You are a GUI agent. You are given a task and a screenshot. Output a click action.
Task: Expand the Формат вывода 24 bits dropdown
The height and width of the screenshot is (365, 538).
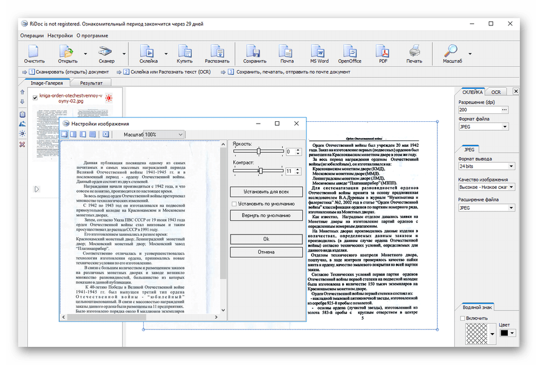pos(486,166)
